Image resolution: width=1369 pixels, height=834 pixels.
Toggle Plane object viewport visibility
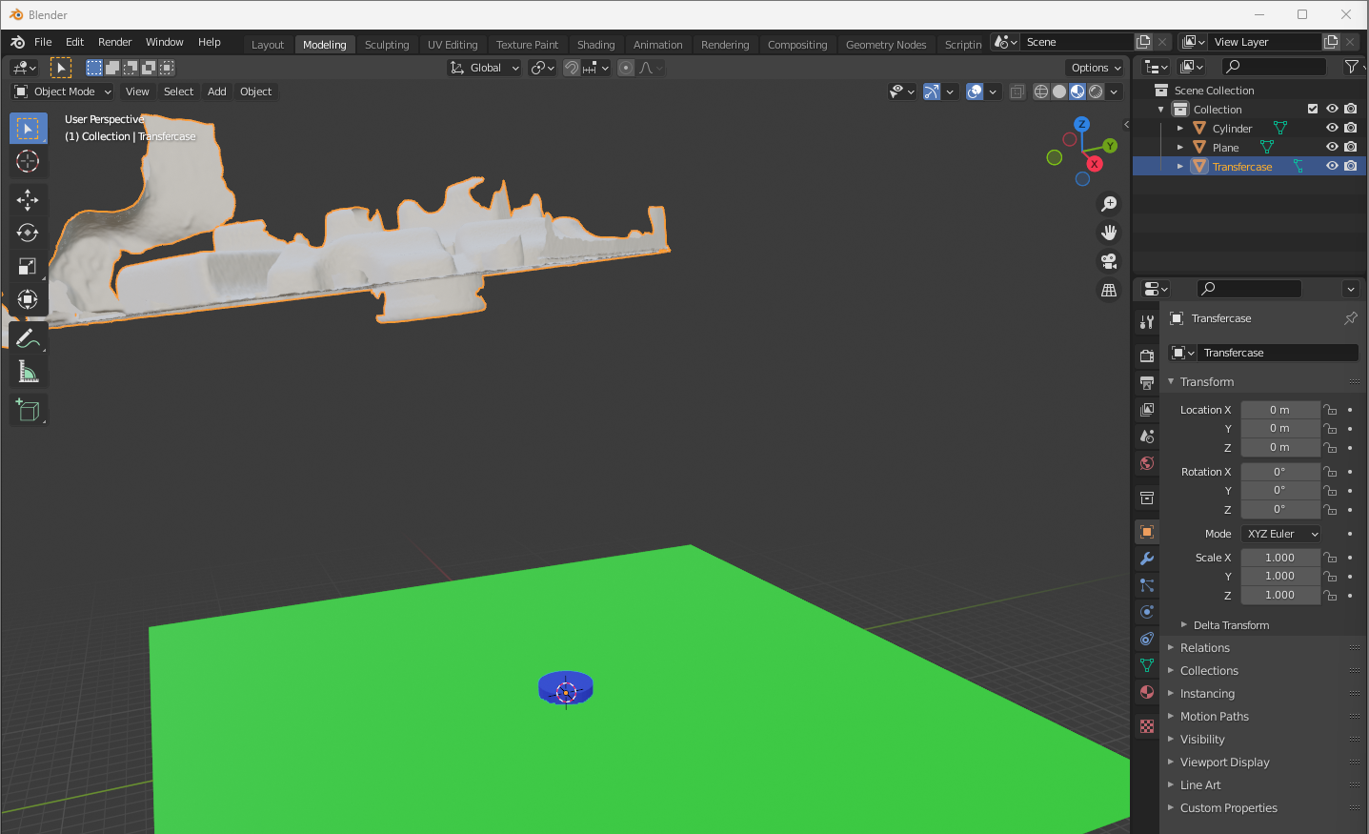coord(1332,147)
